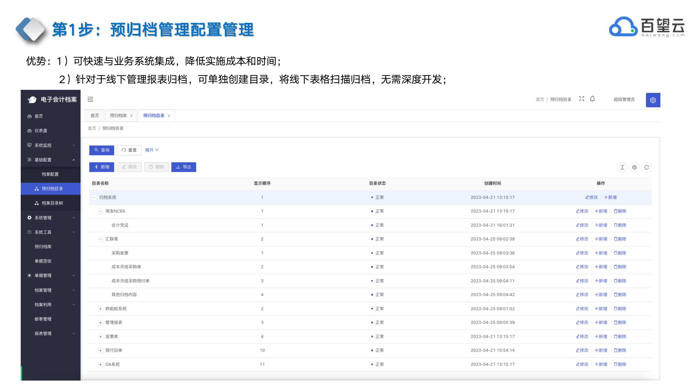Toggle fullscreen mode icon
Viewport: 698px width, 392px height.
582,99
